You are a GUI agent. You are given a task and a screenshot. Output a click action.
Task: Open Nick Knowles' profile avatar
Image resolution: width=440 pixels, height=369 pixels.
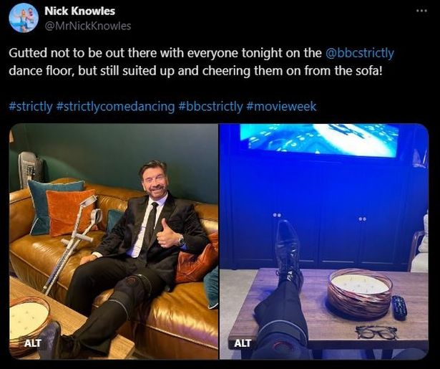coord(24,17)
